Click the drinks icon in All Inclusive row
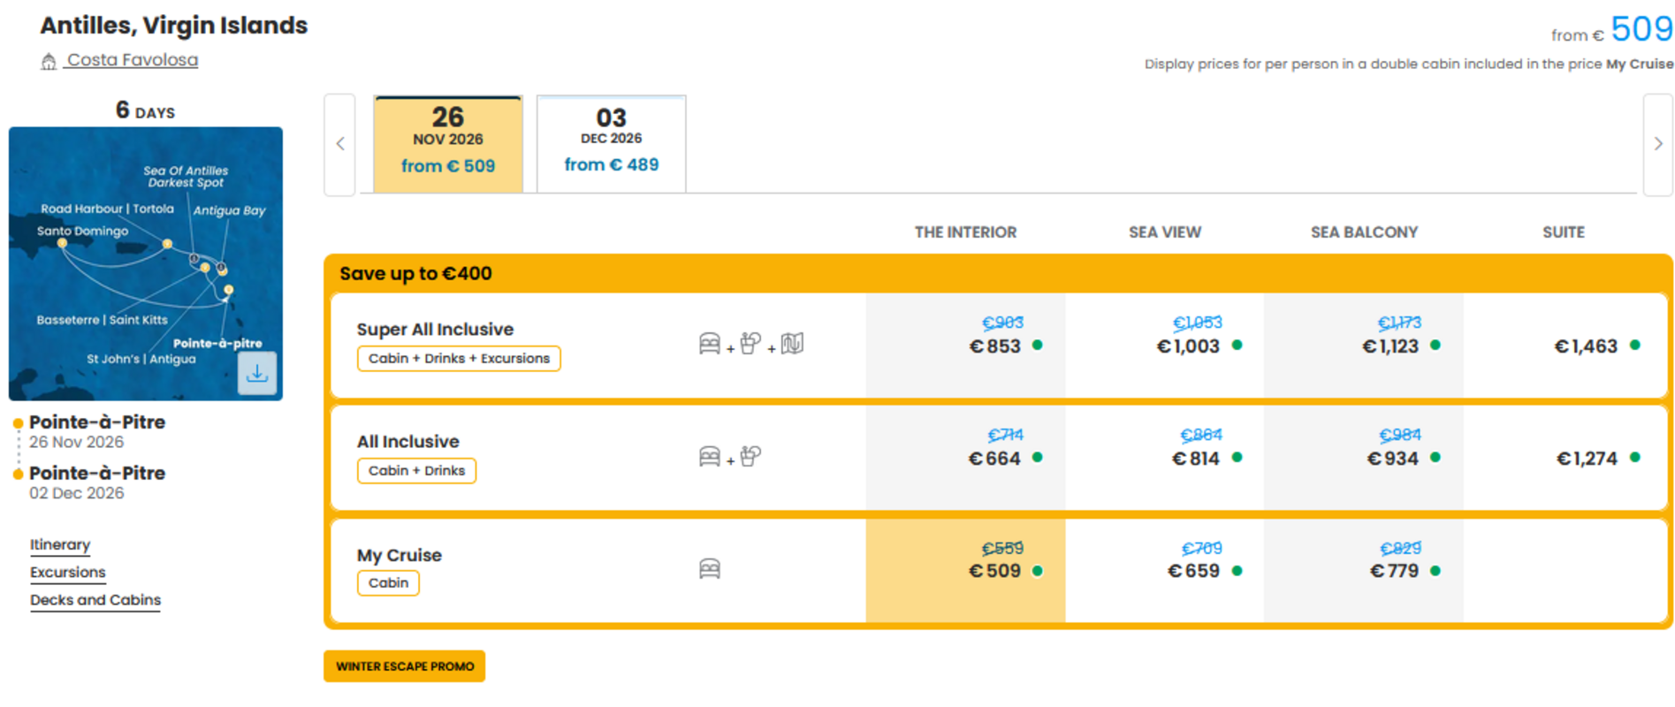 750,456
